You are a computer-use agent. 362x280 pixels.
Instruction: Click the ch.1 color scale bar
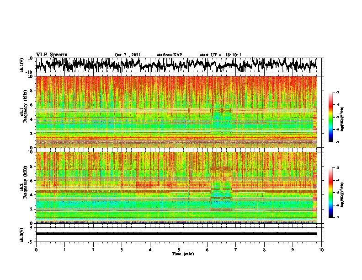coord(331,117)
